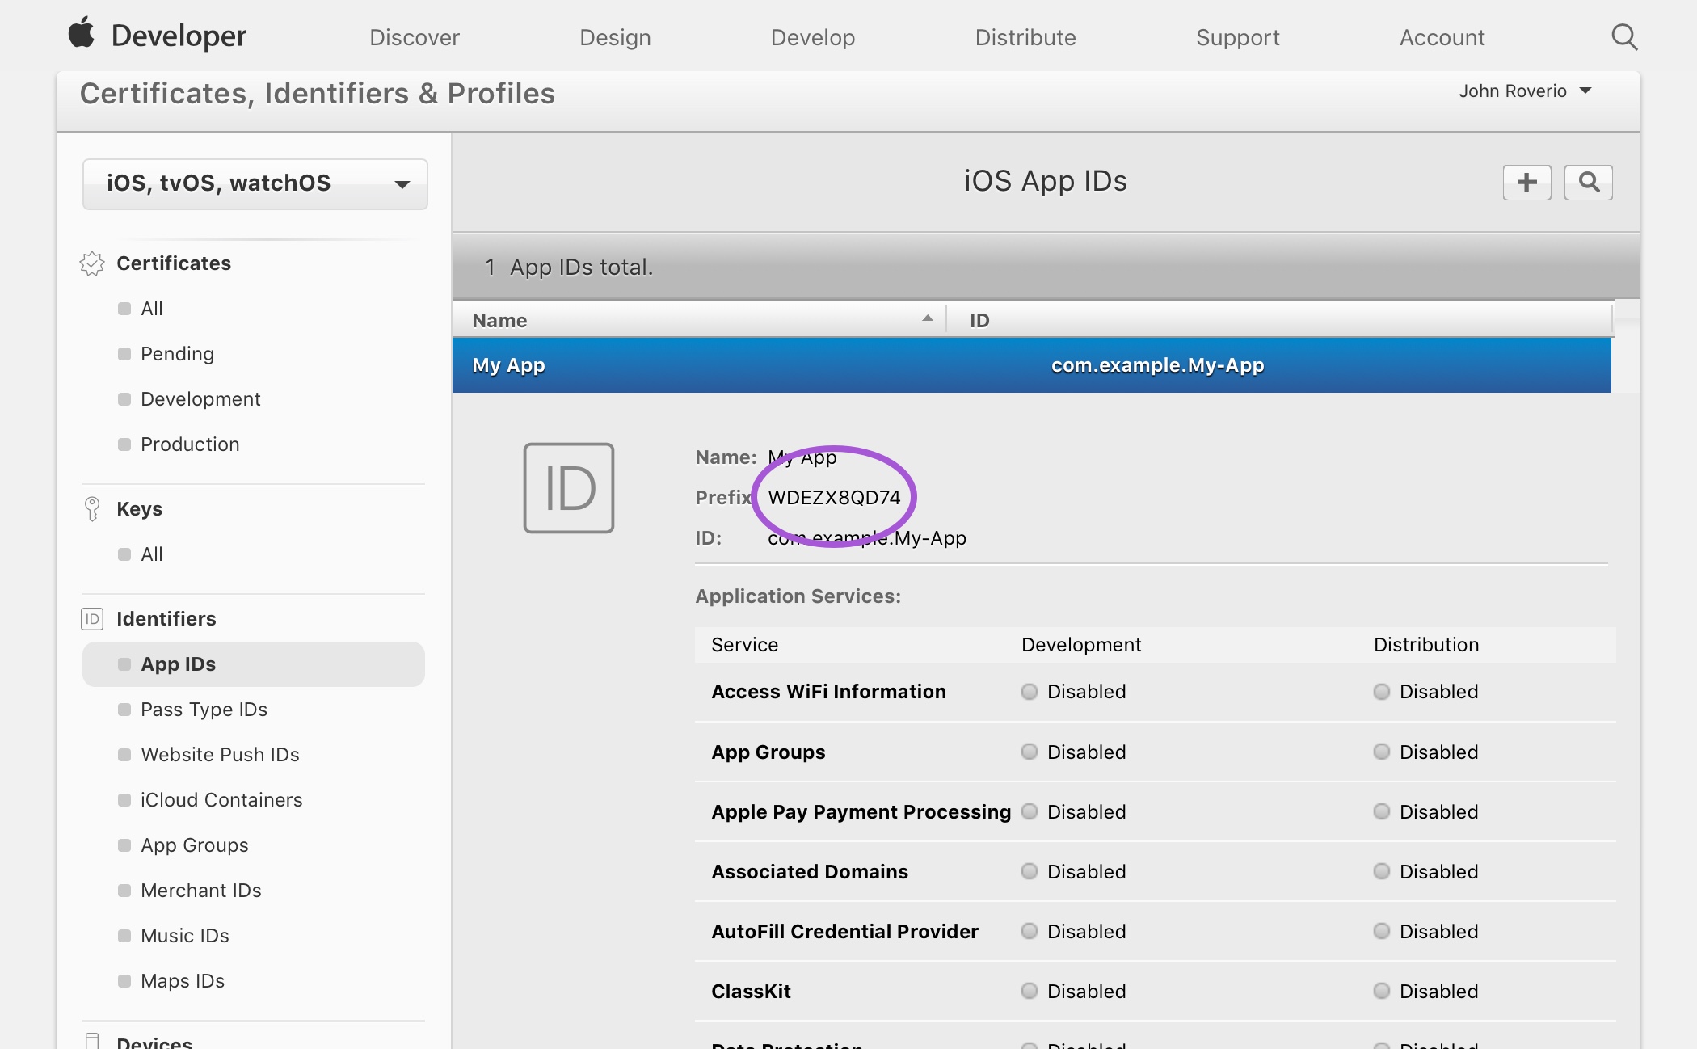Add a new App ID with plus button
The height and width of the screenshot is (1049, 1697).
pyautogui.click(x=1526, y=183)
